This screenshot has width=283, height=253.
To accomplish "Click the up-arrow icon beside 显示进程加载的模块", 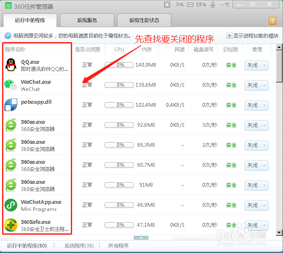I will point(229,35).
